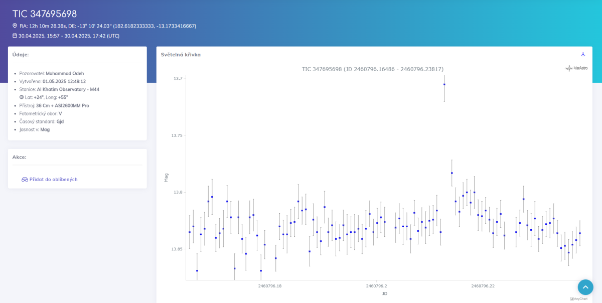This screenshot has width=602, height=303.
Task: Click y-axis label 13.75
Action: pos(177,135)
